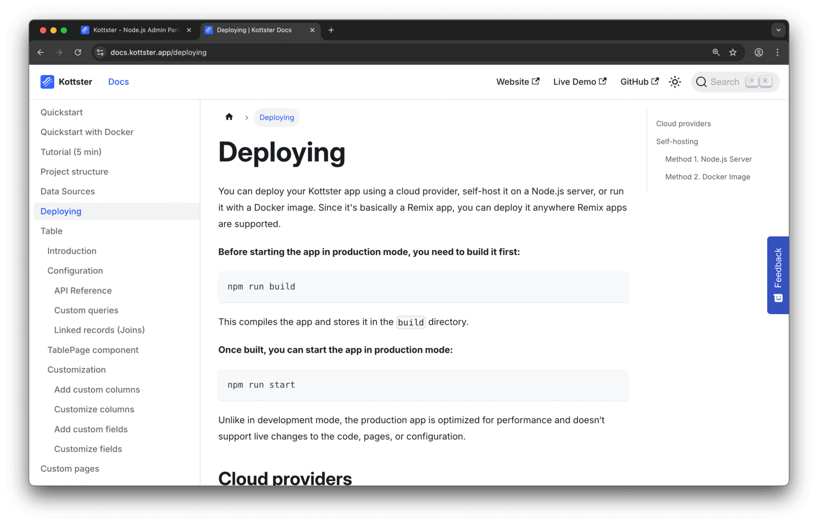Toggle the light/dark theme sun icon
818x524 pixels.
(x=675, y=82)
